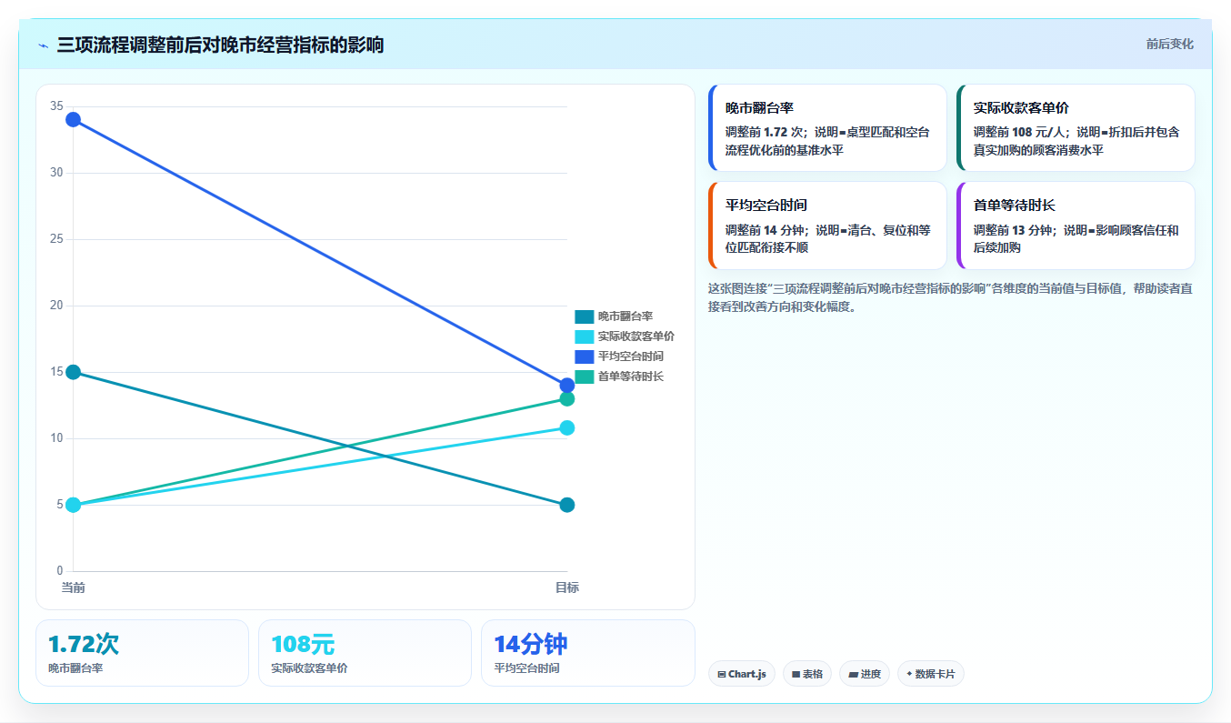
Task: Click the 实际收款客单价 legend color box
Action: coord(584,336)
